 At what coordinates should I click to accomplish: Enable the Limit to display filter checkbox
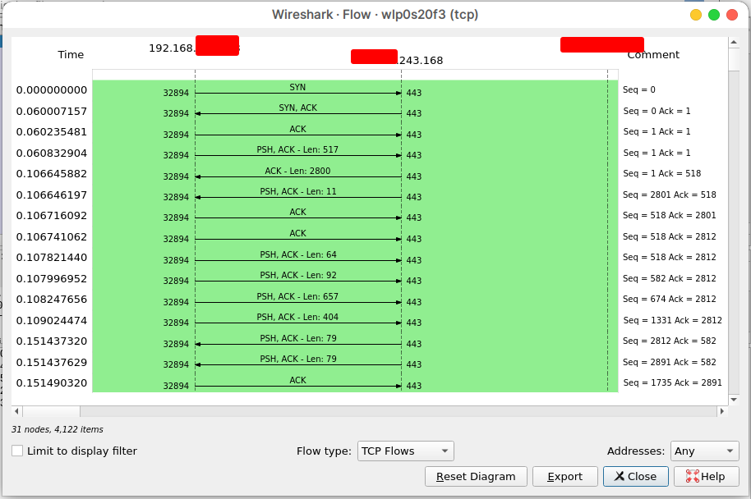pos(16,451)
